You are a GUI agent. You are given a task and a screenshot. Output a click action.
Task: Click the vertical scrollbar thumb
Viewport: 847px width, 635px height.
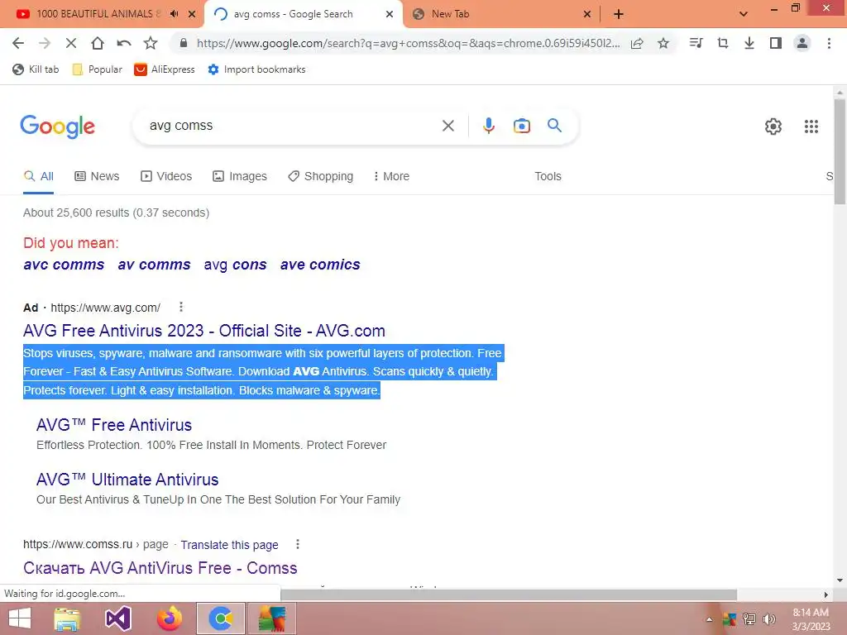(839, 152)
